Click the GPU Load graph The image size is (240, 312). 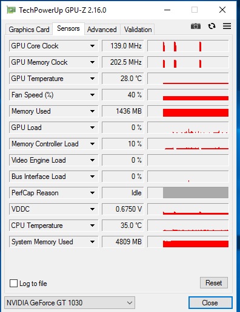[x=188, y=128]
